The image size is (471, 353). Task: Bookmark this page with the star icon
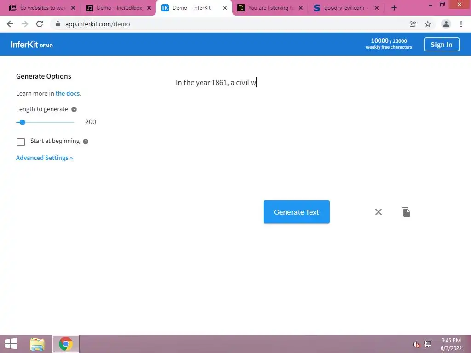click(x=428, y=24)
